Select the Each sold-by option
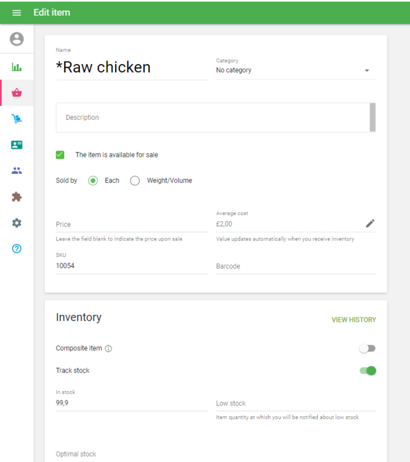 click(93, 181)
